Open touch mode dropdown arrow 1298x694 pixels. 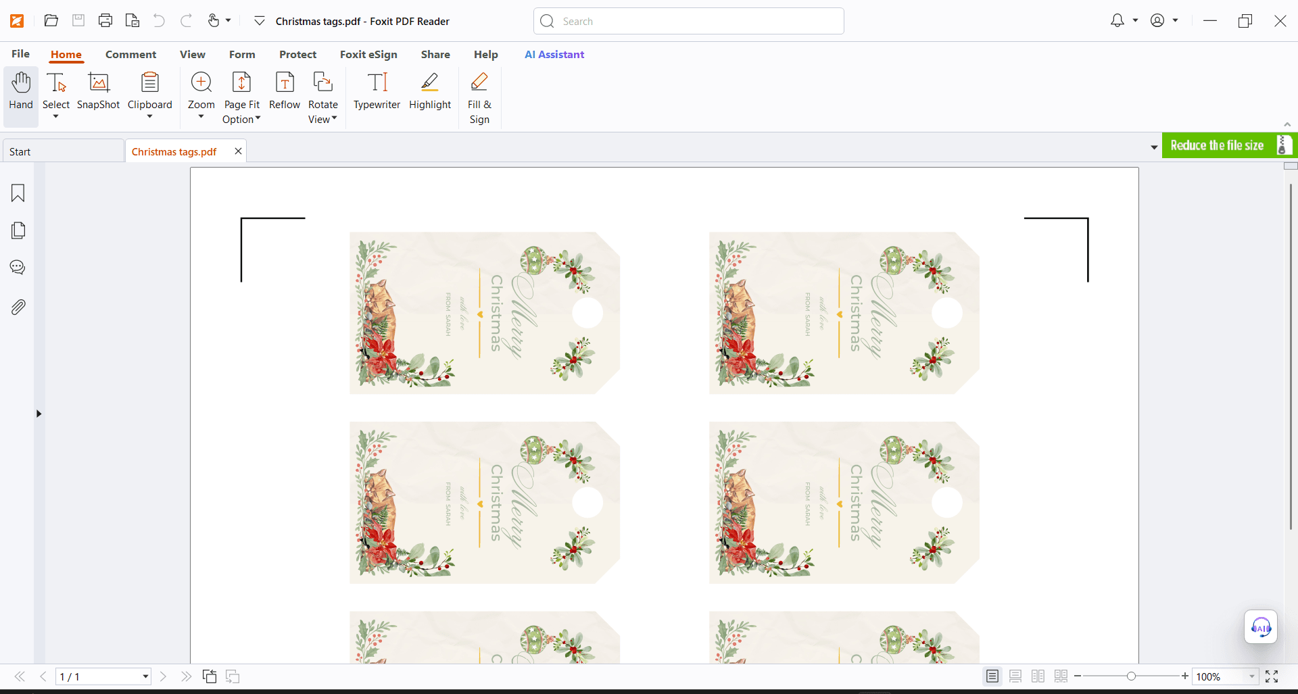[x=229, y=20]
